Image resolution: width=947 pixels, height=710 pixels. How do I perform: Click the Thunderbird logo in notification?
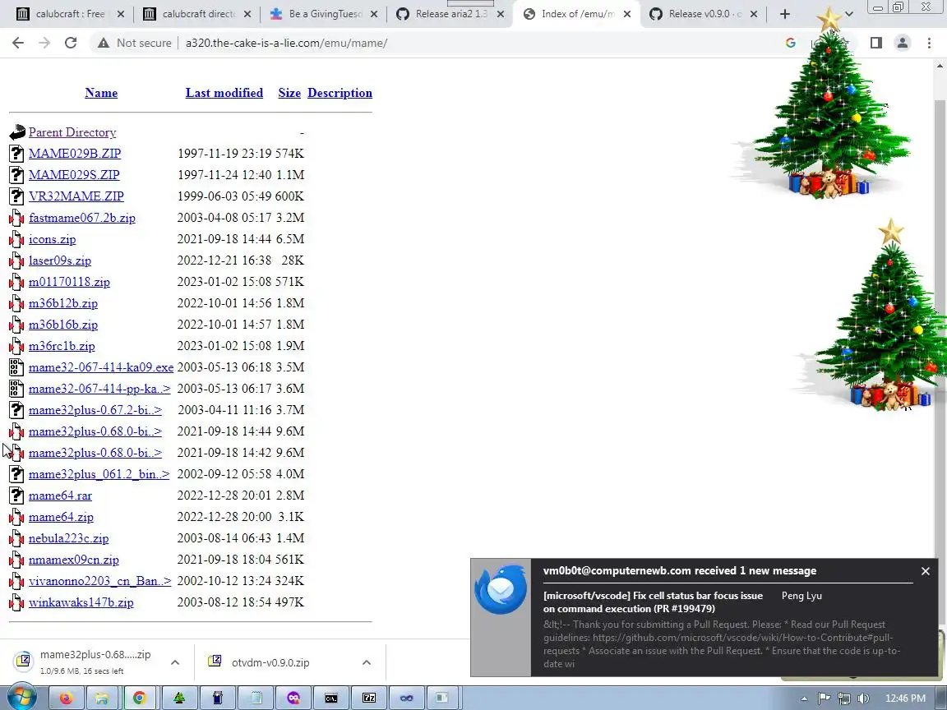[501, 591]
